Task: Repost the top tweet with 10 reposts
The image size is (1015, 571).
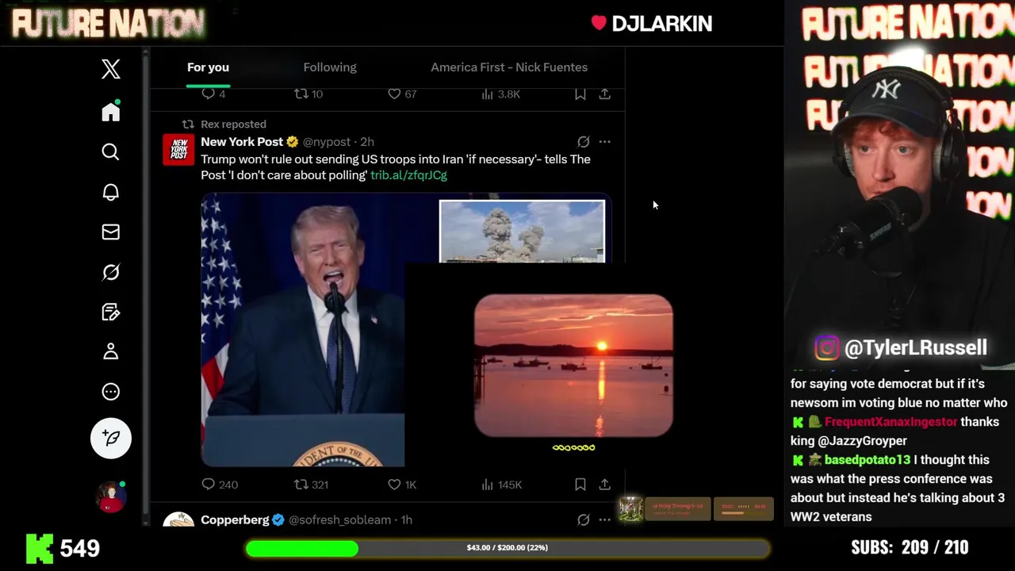Action: (301, 94)
